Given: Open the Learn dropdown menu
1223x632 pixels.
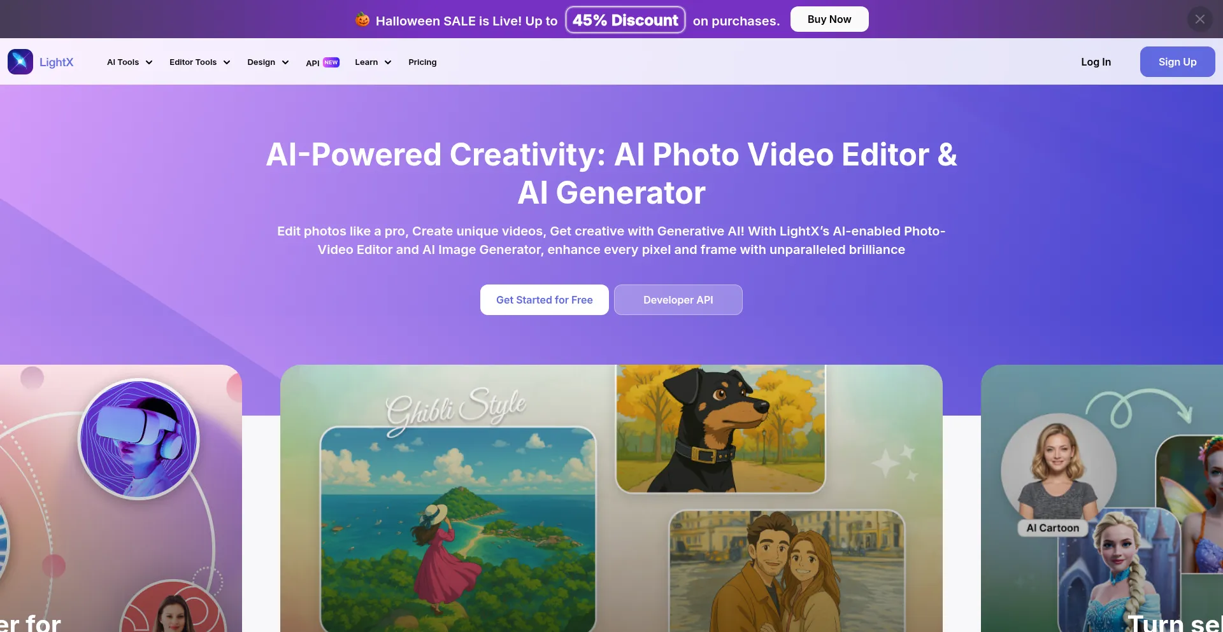Looking at the screenshot, I should tap(373, 62).
